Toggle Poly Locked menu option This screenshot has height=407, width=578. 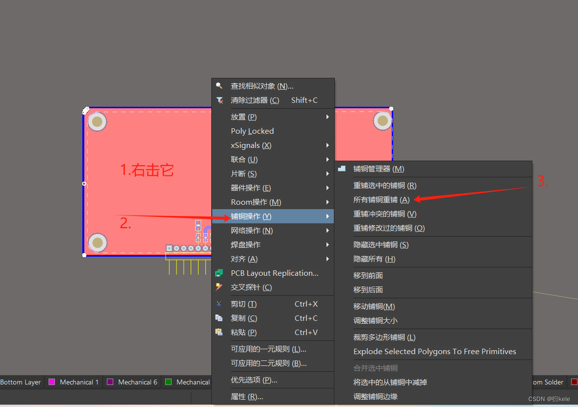pyautogui.click(x=273, y=131)
